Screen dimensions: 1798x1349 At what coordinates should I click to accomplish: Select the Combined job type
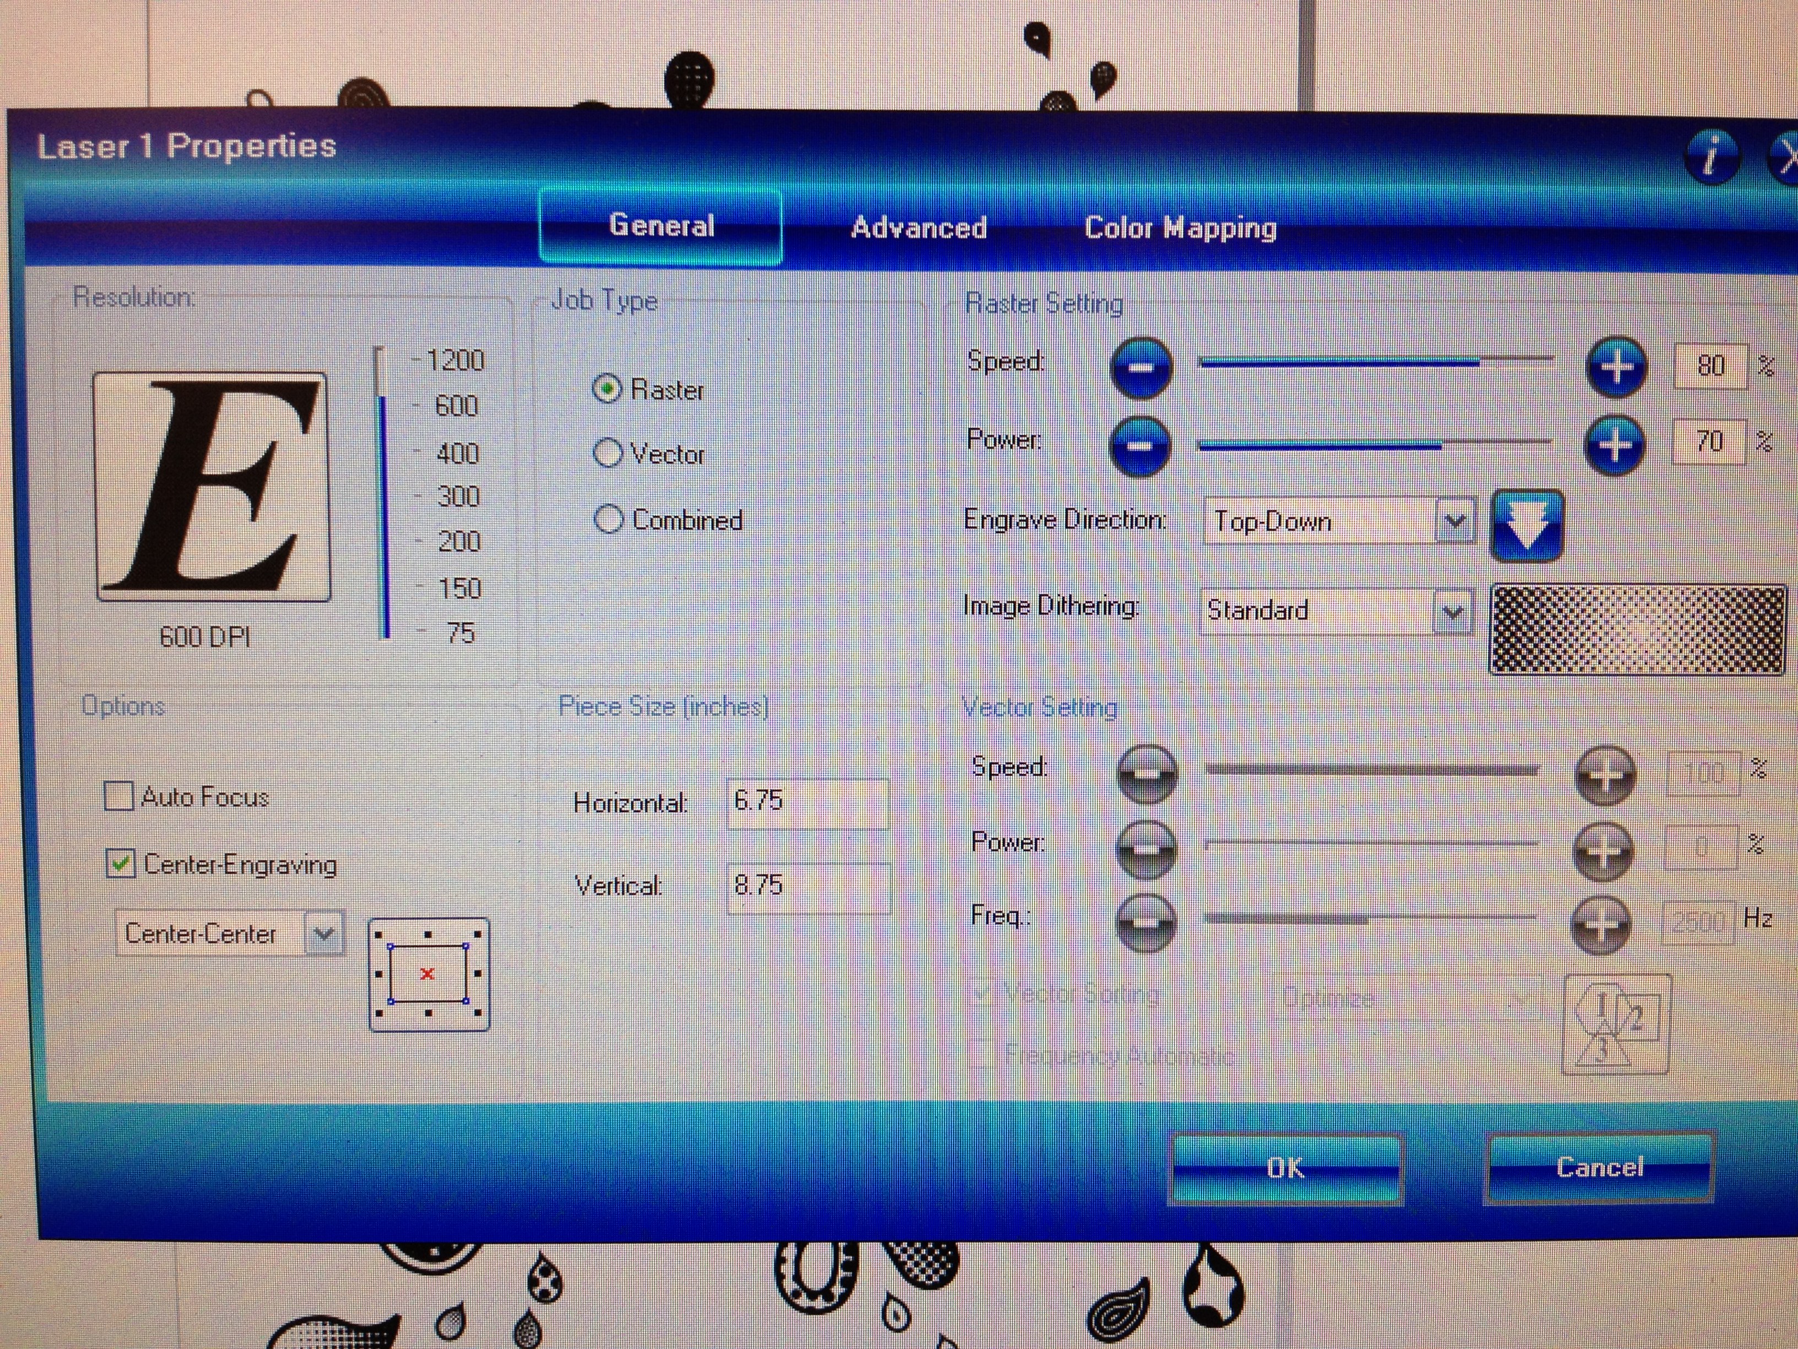[608, 519]
